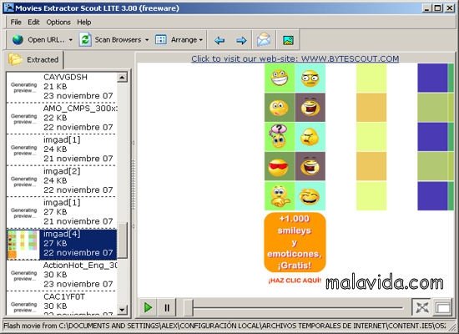Expand the Scan Browsers dropdown arrow
459x334 pixels.
click(x=147, y=40)
